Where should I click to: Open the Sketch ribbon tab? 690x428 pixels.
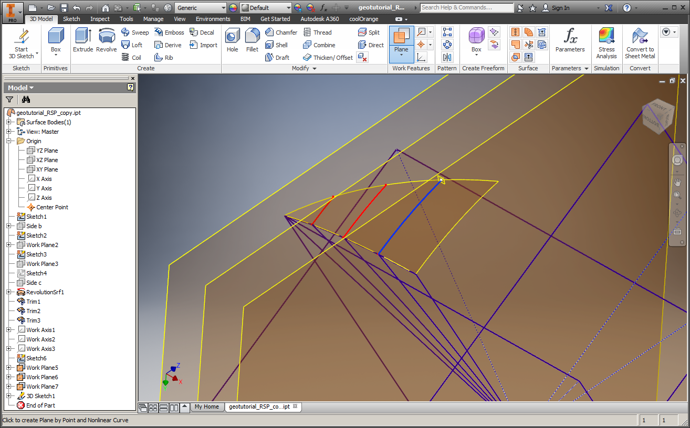point(71,19)
